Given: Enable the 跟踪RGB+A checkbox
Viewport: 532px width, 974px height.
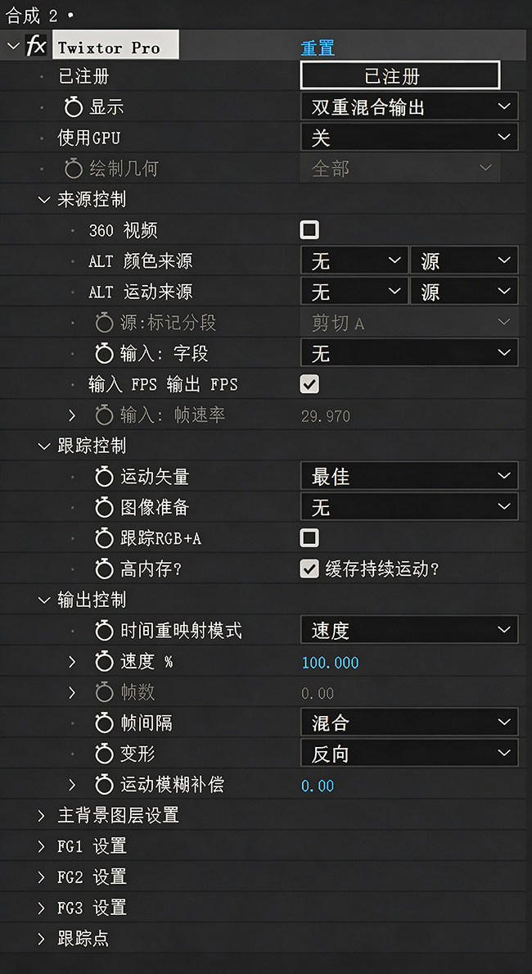Looking at the screenshot, I should 309,538.
